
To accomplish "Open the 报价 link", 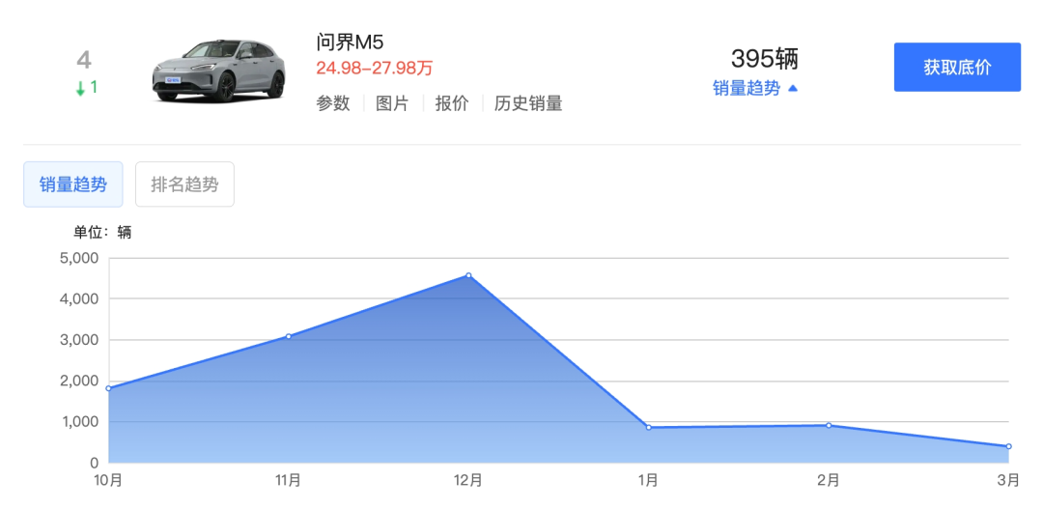I will [x=452, y=103].
